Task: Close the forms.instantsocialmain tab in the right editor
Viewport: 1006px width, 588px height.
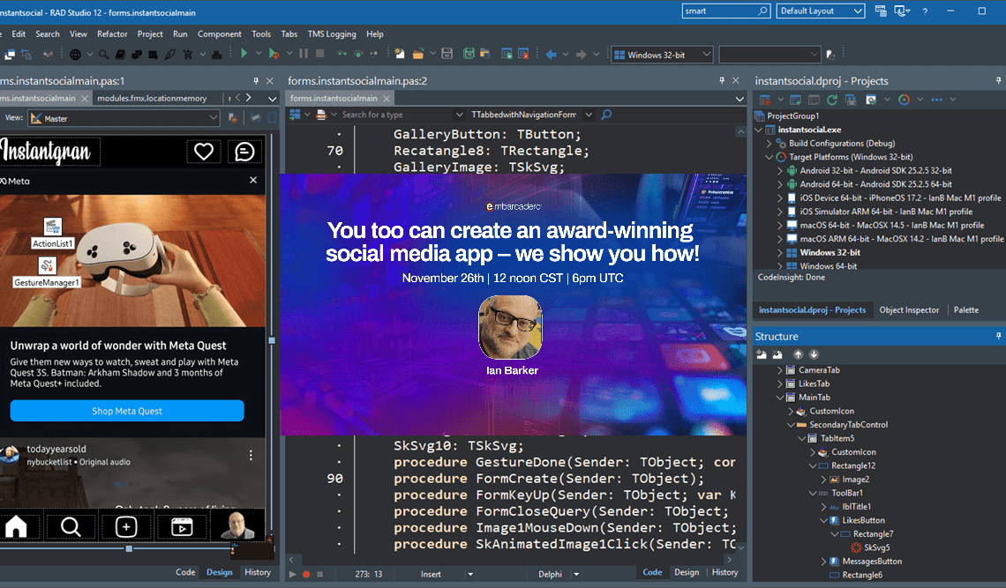Action: [387, 99]
